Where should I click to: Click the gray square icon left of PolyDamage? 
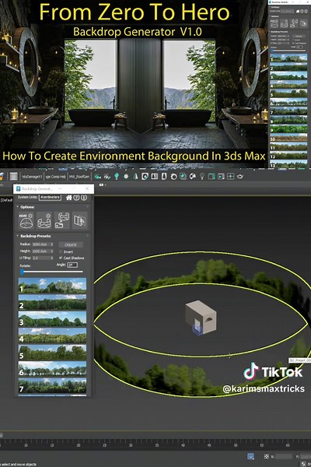coord(13,177)
